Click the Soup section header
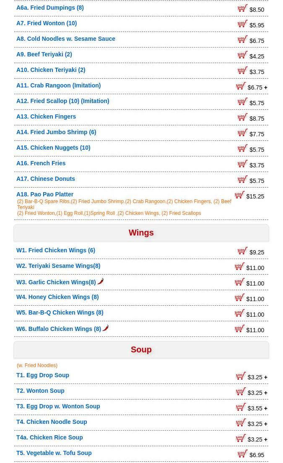This screenshot has height=463, width=283. [x=141, y=349]
